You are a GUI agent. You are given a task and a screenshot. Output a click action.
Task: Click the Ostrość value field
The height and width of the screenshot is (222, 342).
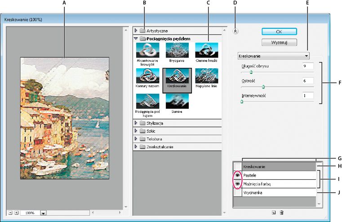click(x=308, y=81)
